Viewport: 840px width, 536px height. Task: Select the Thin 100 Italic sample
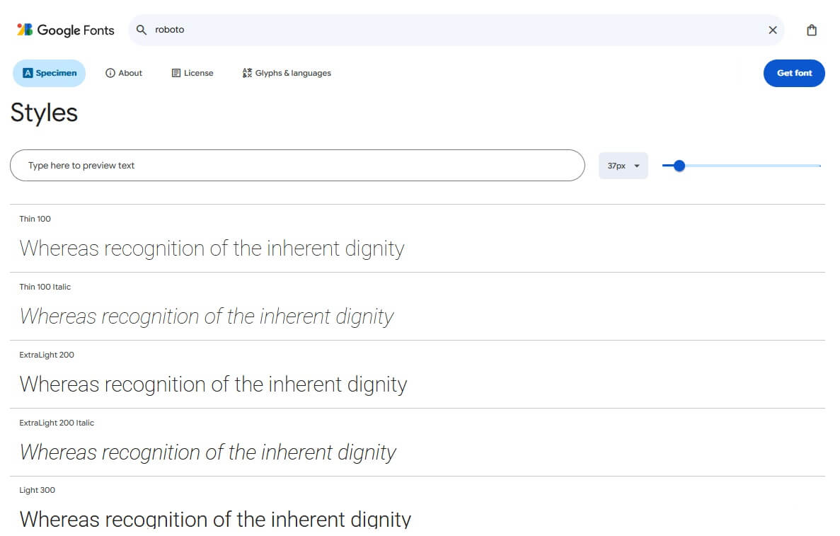pos(207,317)
